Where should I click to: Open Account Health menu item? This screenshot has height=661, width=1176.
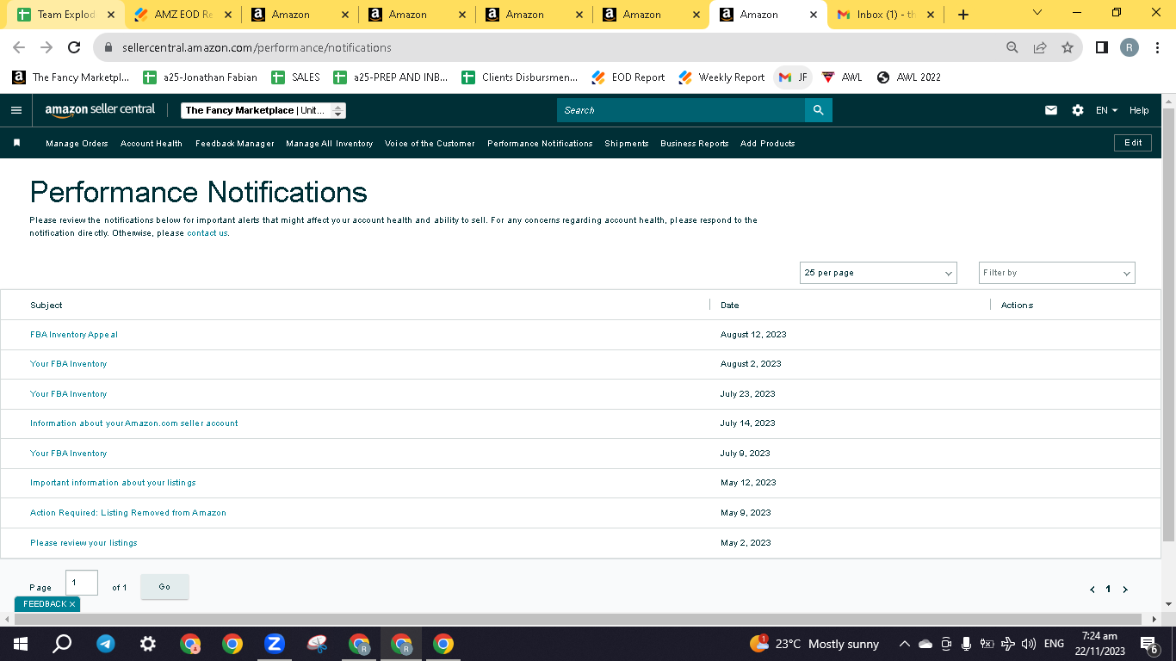click(x=152, y=144)
